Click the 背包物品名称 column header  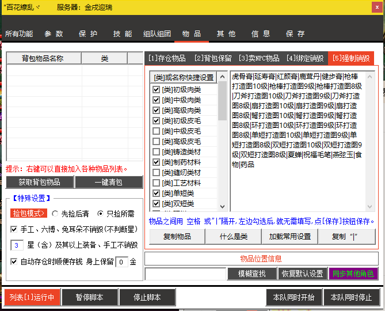point(44,59)
